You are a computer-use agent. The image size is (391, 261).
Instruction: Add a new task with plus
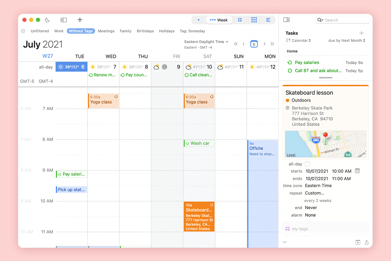(x=362, y=33)
